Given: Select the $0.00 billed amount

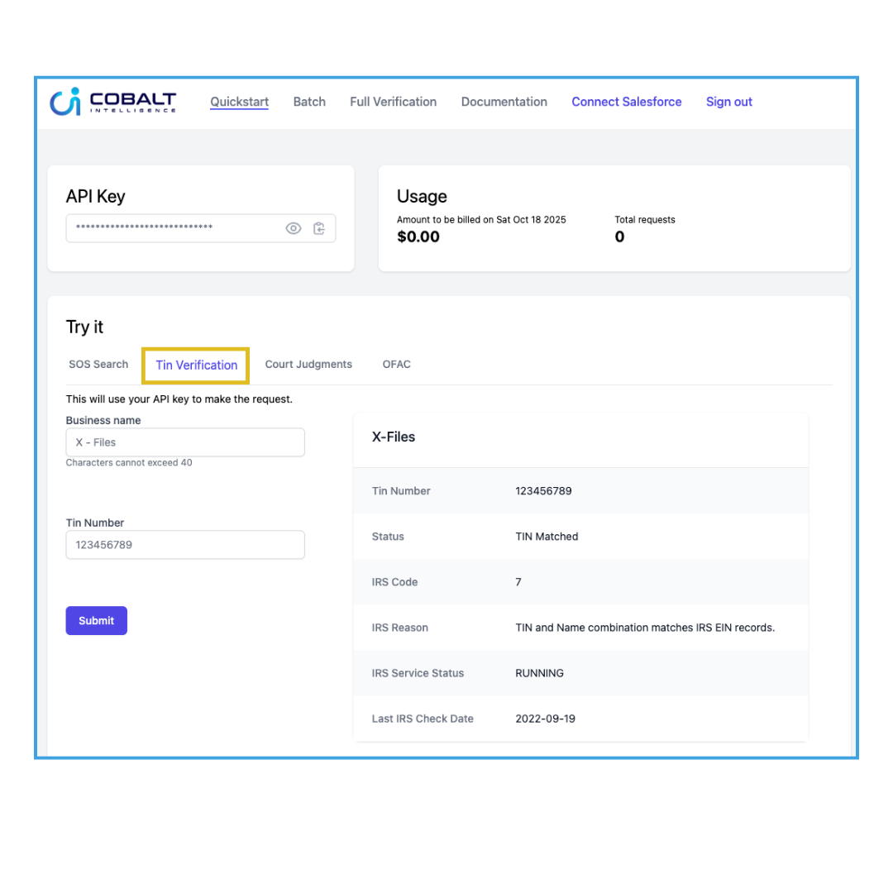Looking at the screenshot, I should pyautogui.click(x=418, y=237).
